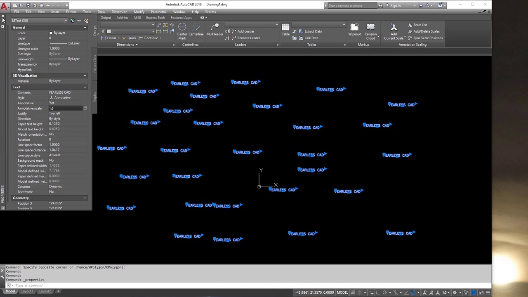528x297 pixels.
Task: Select the Revision Cloud tool
Action: (x=370, y=31)
